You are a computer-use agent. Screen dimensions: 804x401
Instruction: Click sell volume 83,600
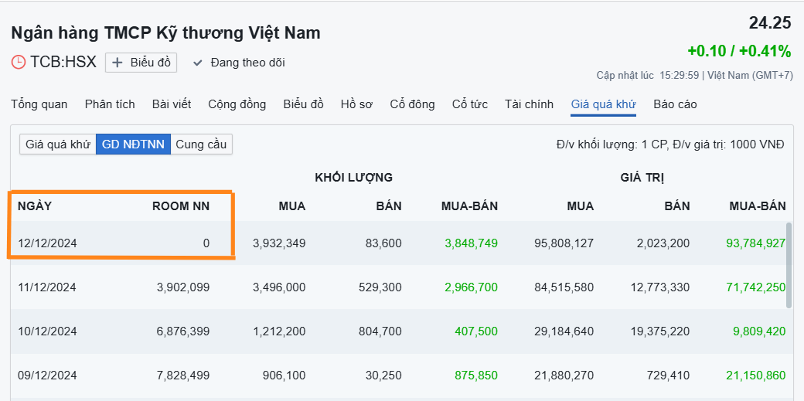tap(383, 243)
